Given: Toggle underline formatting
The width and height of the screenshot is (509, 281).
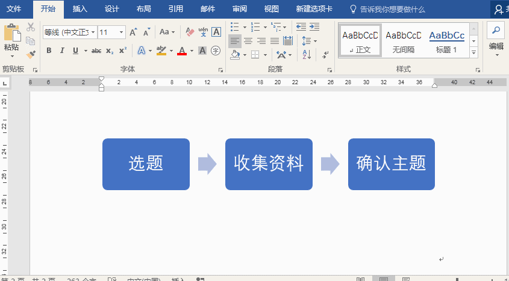Looking at the screenshot, I should (x=76, y=51).
